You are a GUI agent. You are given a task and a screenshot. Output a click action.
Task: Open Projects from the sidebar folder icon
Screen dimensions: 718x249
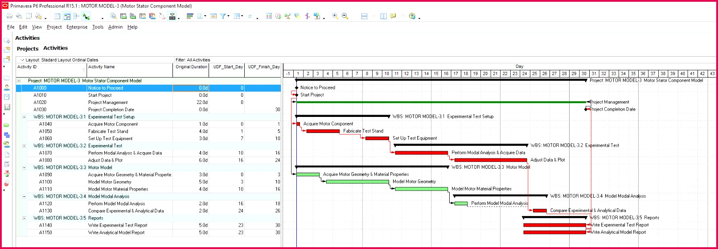pyautogui.click(x=7, y=78)
